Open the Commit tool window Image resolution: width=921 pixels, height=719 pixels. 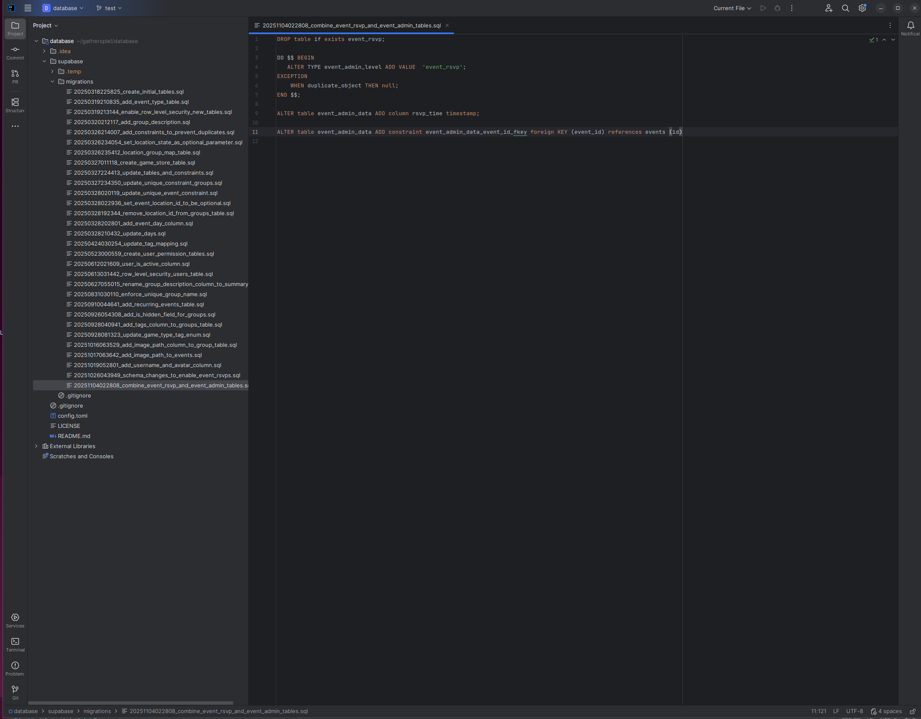[15, 52]
